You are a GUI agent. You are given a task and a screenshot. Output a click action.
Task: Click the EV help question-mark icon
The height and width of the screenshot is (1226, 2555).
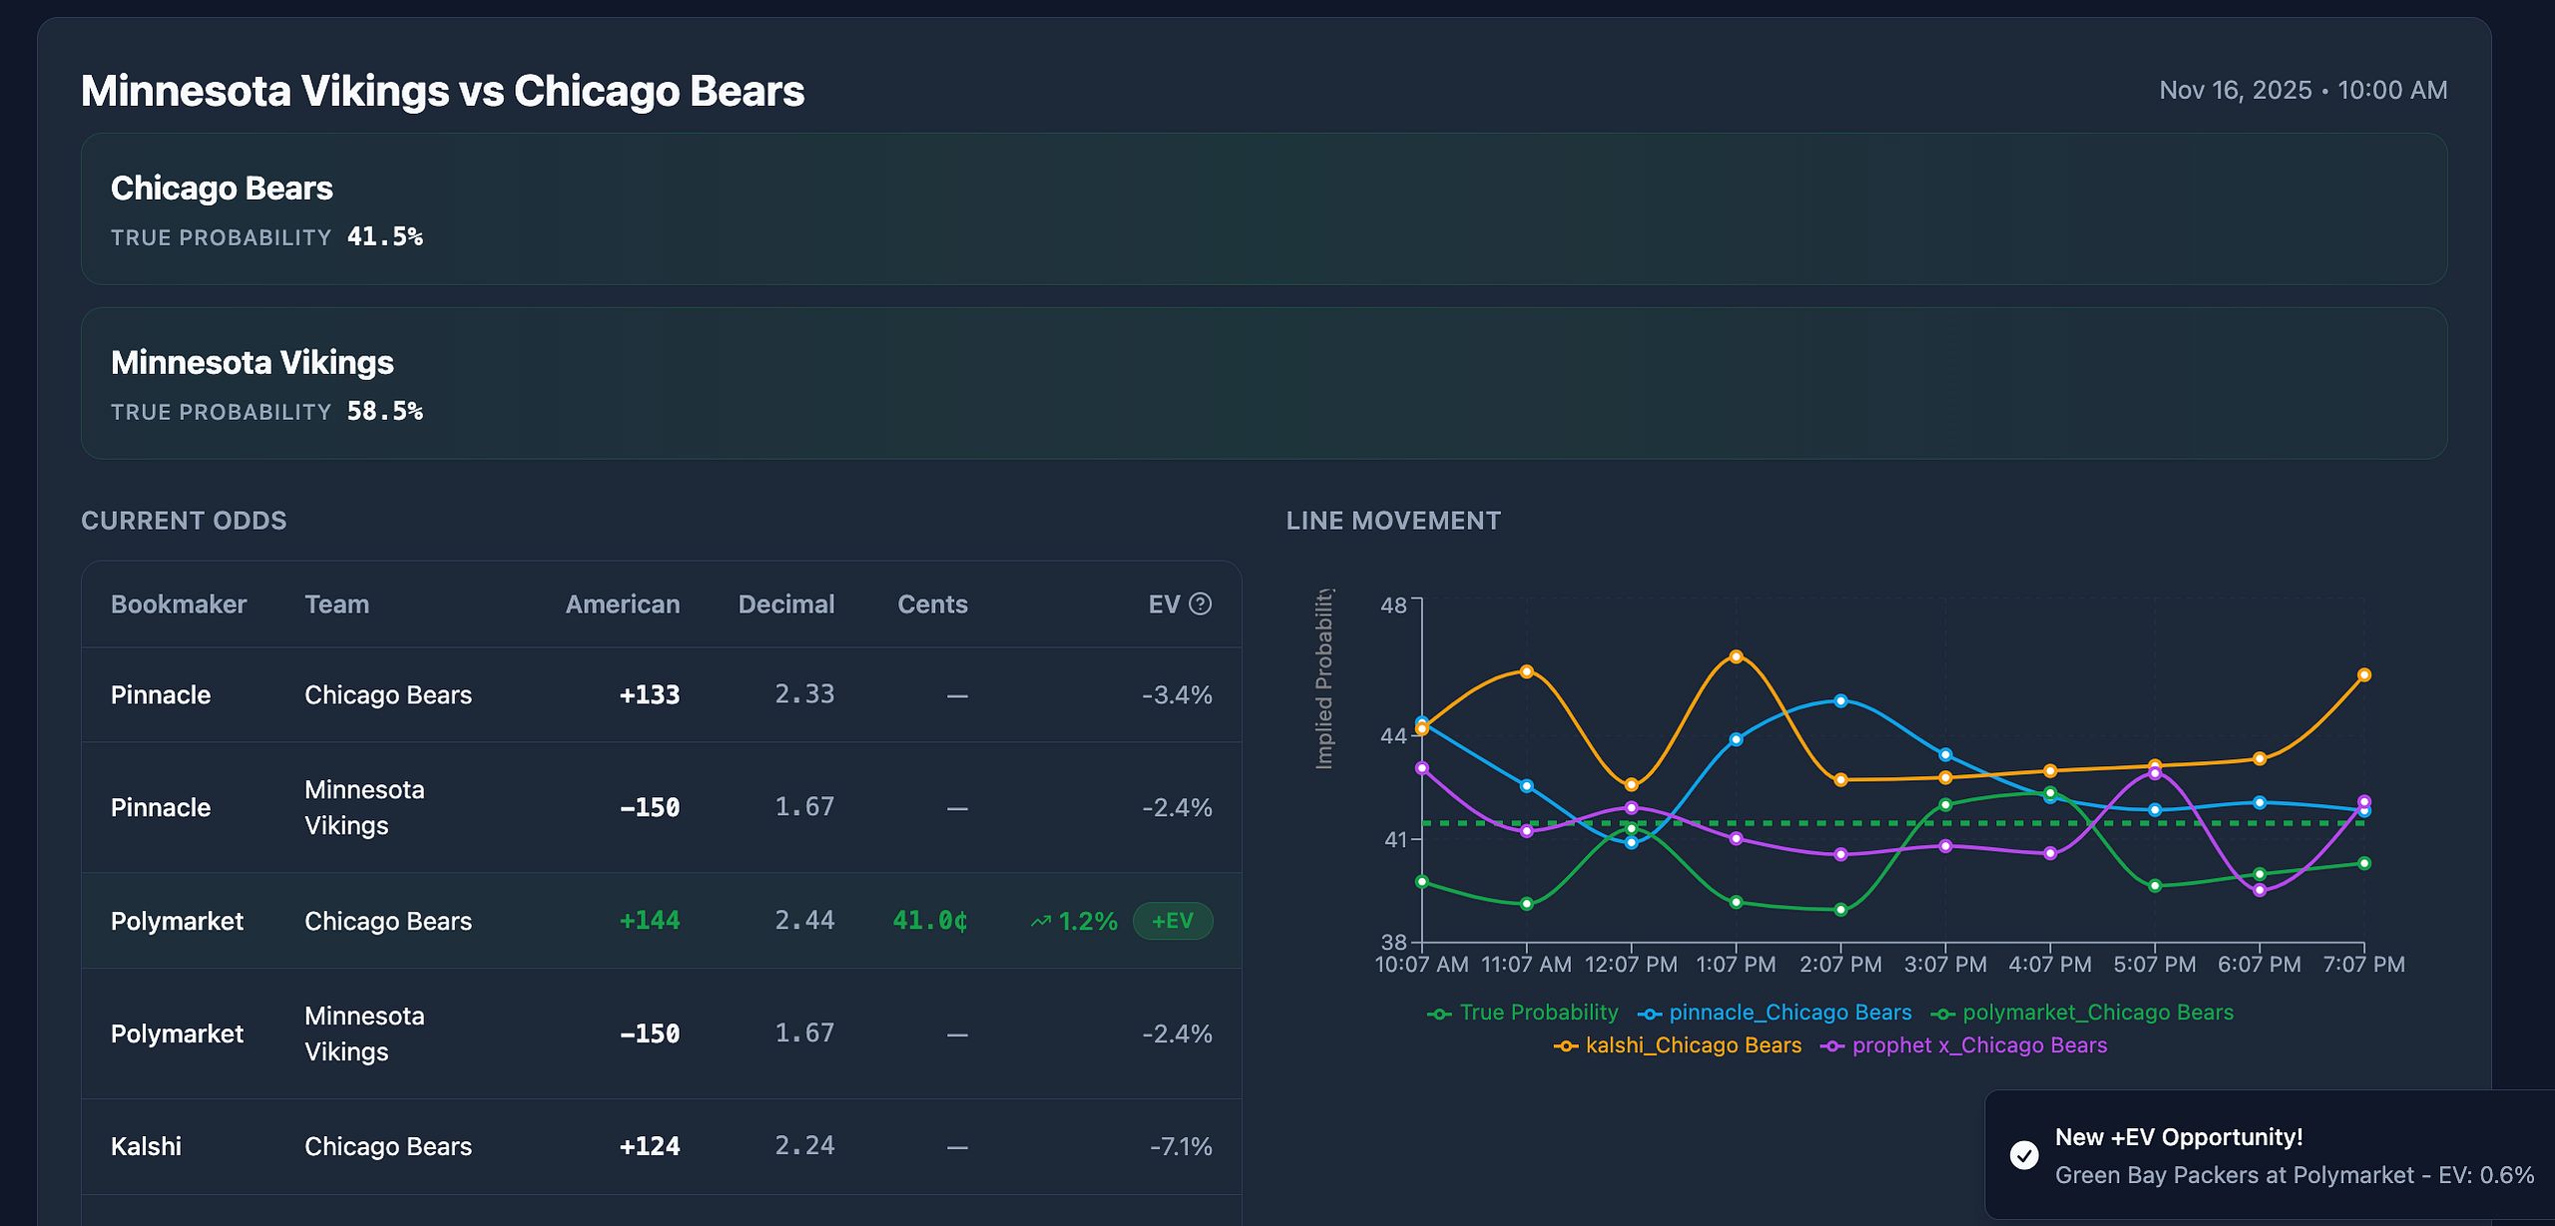[x=1201, y=604]
